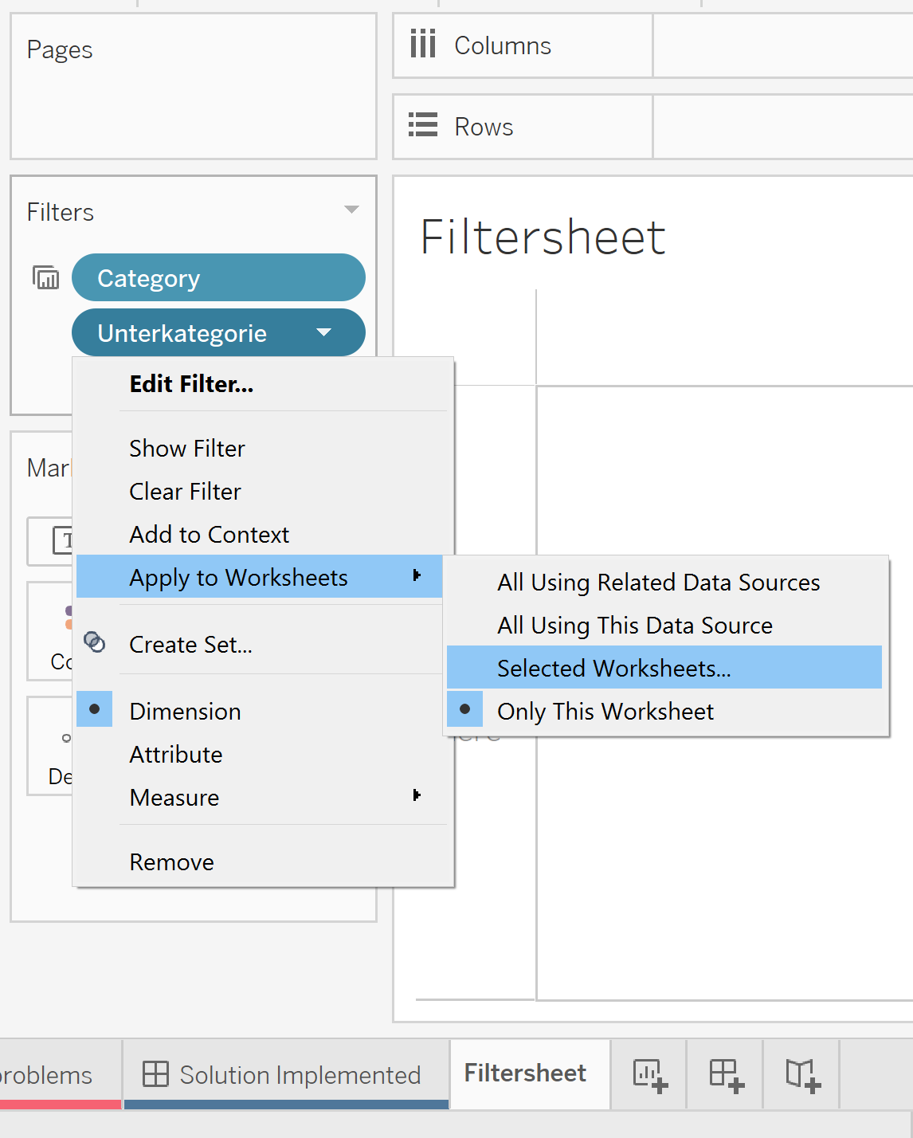Select the Attribute option in the filter menu

175,755
